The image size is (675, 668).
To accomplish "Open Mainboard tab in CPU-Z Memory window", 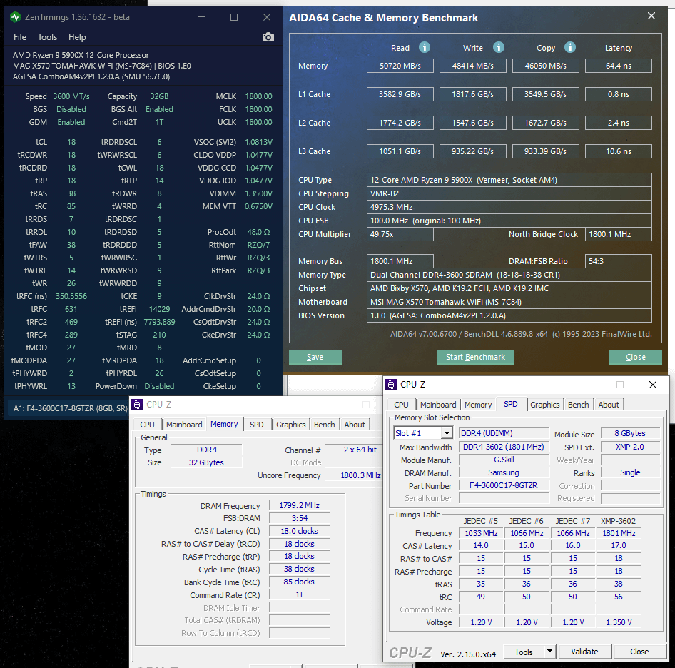I will (x=184, y=424).
